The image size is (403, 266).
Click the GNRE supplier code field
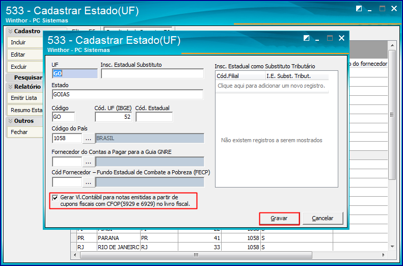coord(67,162)
